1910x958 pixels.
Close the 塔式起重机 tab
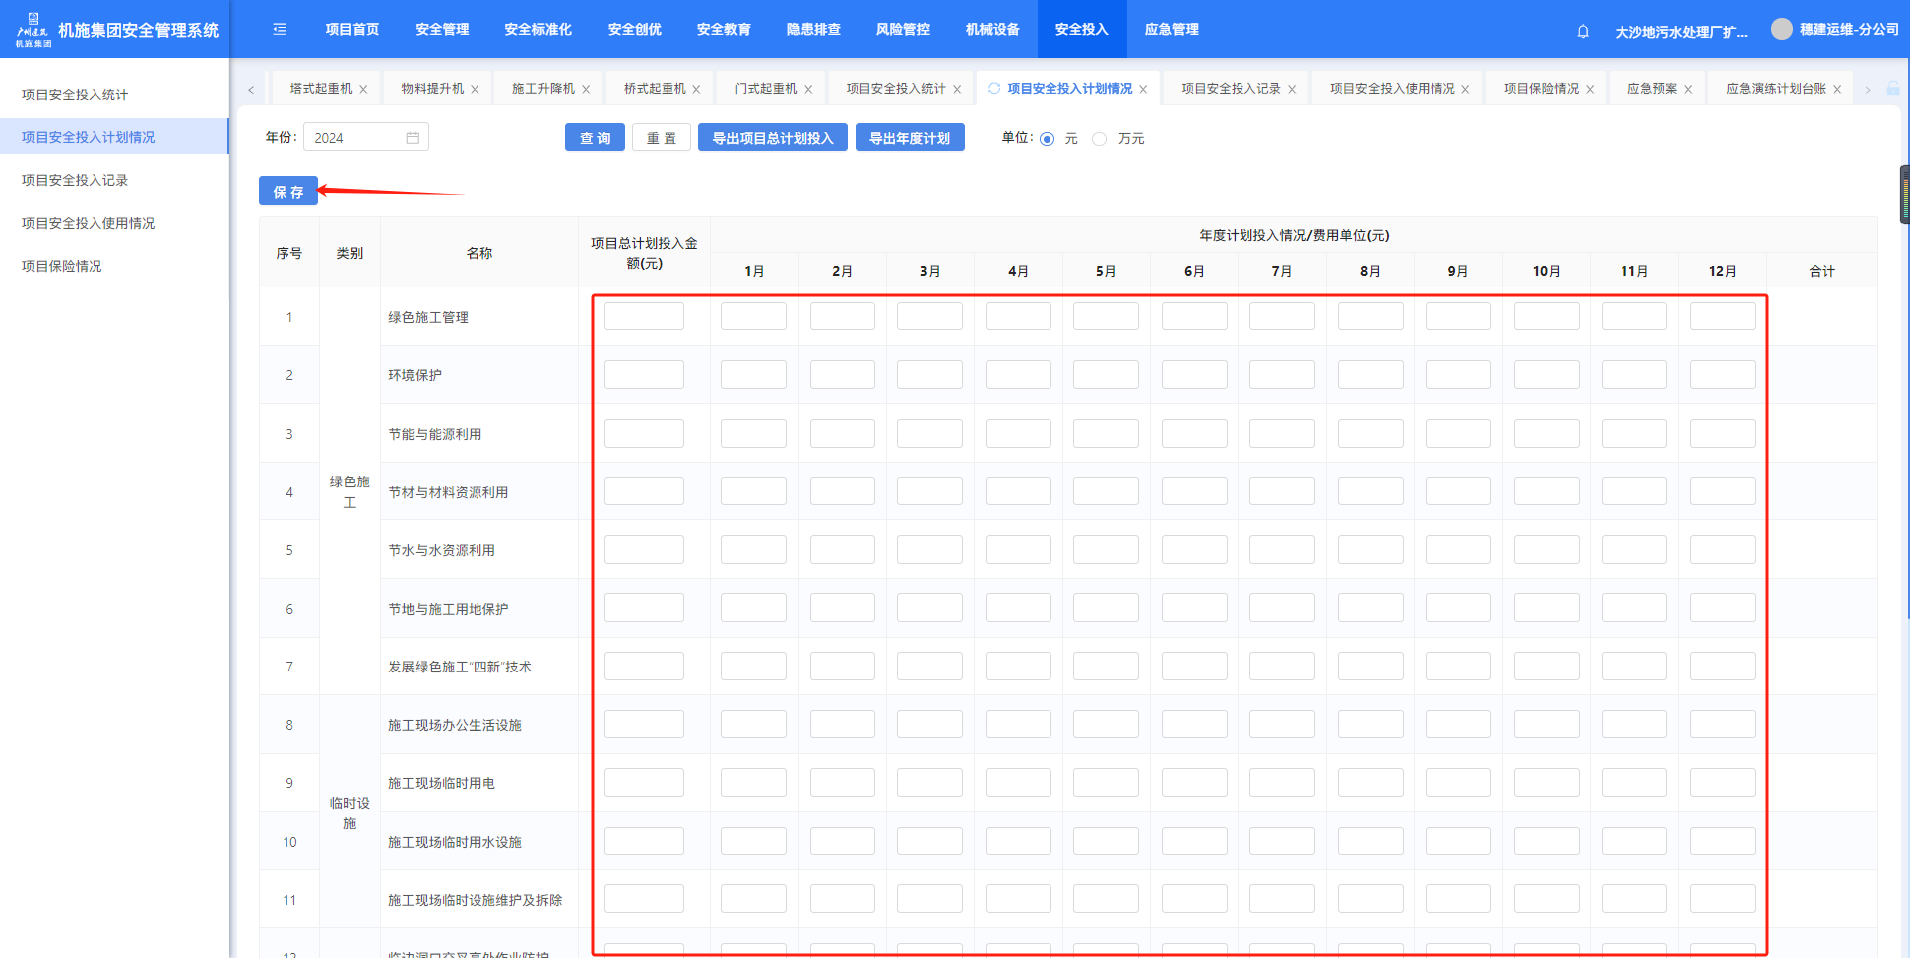click(364, 90)
